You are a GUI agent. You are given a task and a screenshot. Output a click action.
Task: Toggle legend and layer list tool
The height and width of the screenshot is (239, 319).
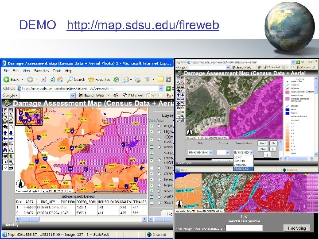click(x=5, y=110)
